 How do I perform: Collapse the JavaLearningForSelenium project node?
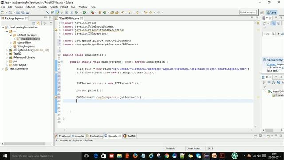(x=3, y=28)
